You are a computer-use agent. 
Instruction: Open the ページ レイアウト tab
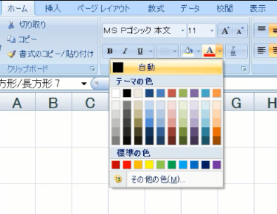tap(104, 9)
